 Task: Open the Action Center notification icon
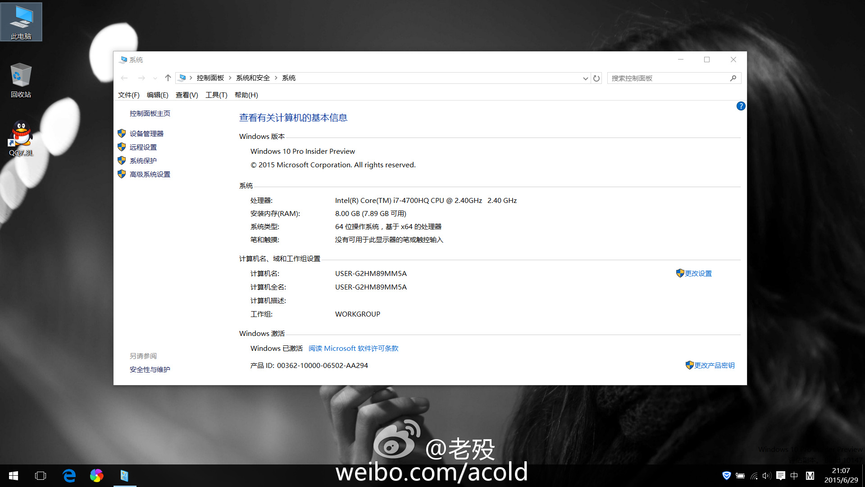click(x=781, y=476)
